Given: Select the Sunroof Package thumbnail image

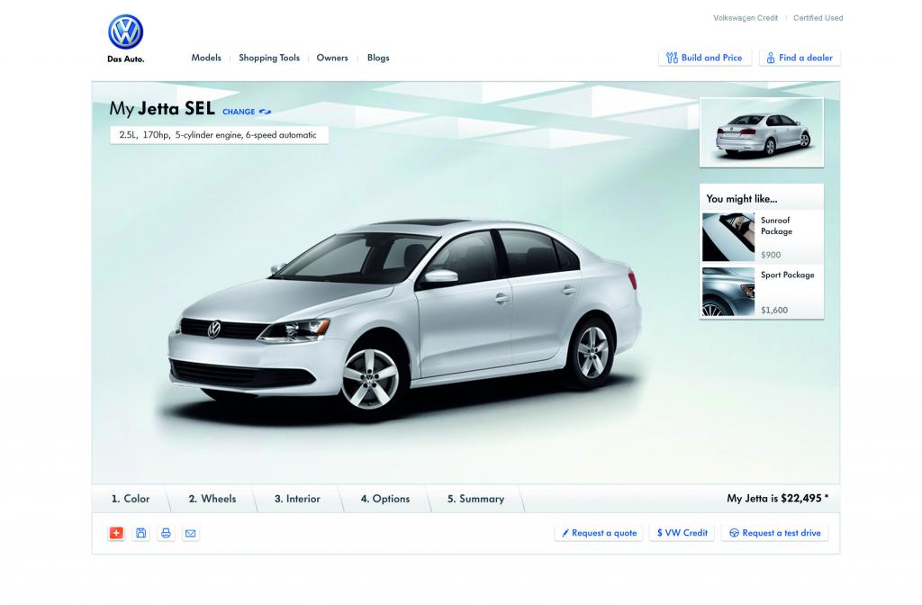Looking at the screenshot, I should 728,237.
